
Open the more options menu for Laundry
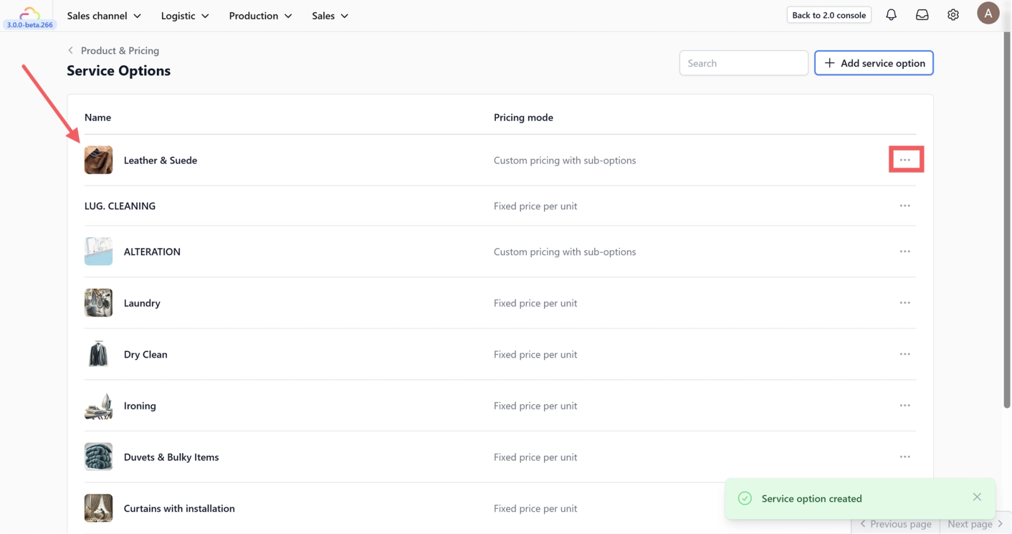(x=905, y=303)
